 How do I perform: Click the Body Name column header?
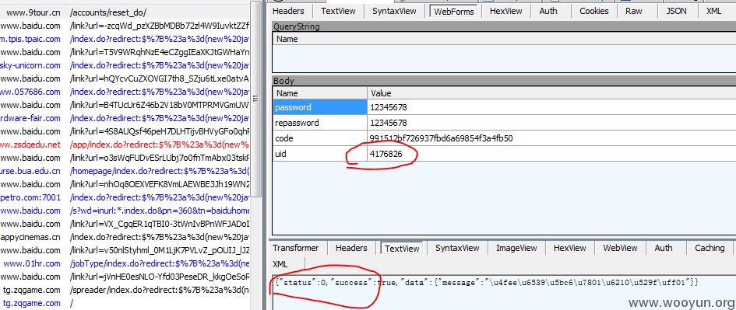tap(320, 93)
